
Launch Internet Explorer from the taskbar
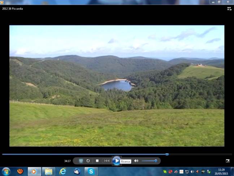pos(63,171)
